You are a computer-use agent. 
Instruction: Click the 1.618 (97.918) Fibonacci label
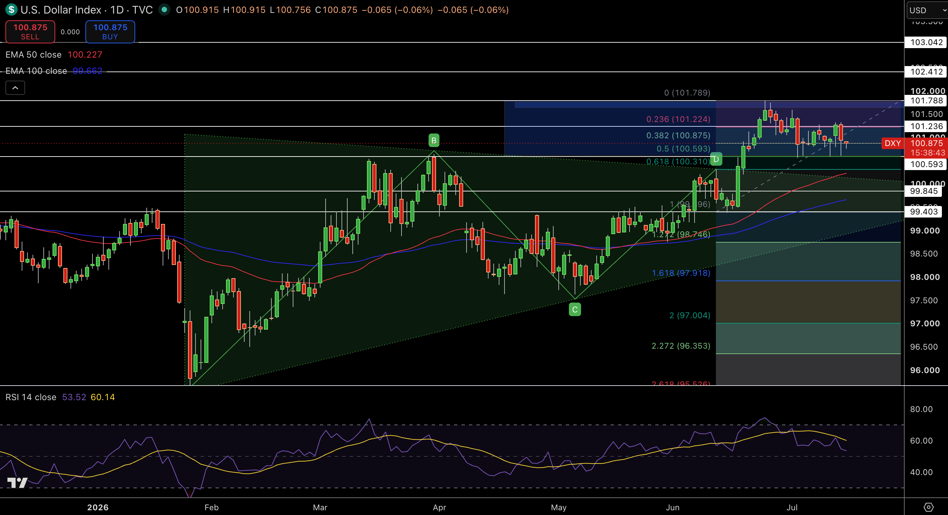point(681,273)
